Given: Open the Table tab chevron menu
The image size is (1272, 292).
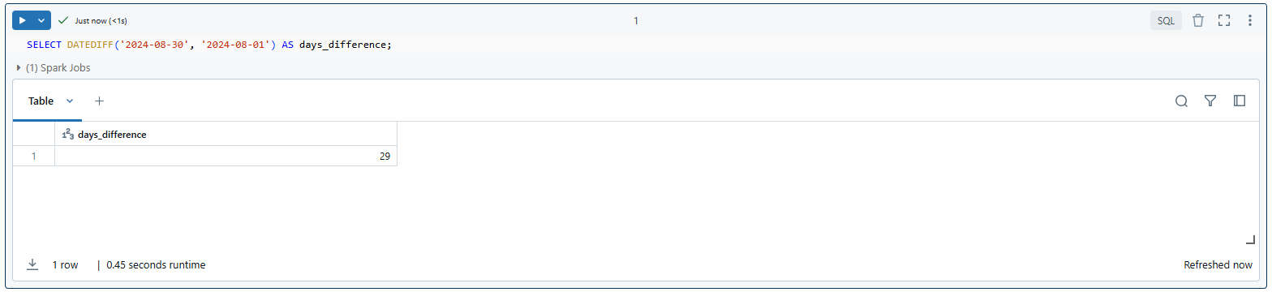Looking at the screenshot, I should pos(70,101).
